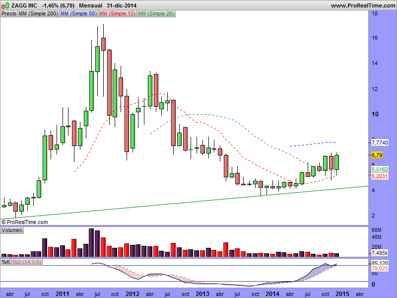397x298 pixels.
Task: Click the 2014 year label on time axis
Action: pyautogui.click(x=272, y=294)
